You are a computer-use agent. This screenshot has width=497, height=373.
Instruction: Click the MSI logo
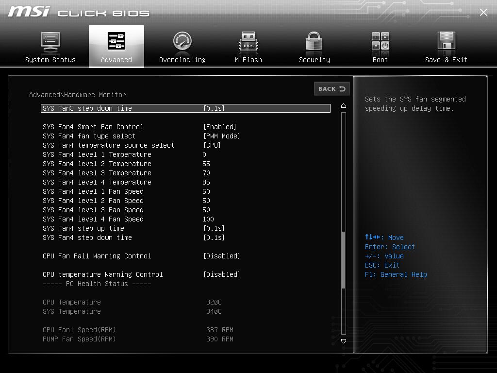click(29, 12)
